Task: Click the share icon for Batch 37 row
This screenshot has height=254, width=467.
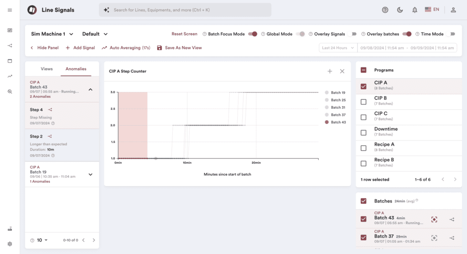Action: pos(452,238)
